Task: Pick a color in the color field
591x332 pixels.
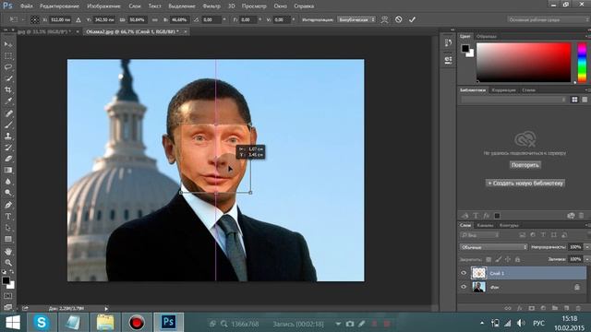Action: pyautogui.click(x=524, y=62)
